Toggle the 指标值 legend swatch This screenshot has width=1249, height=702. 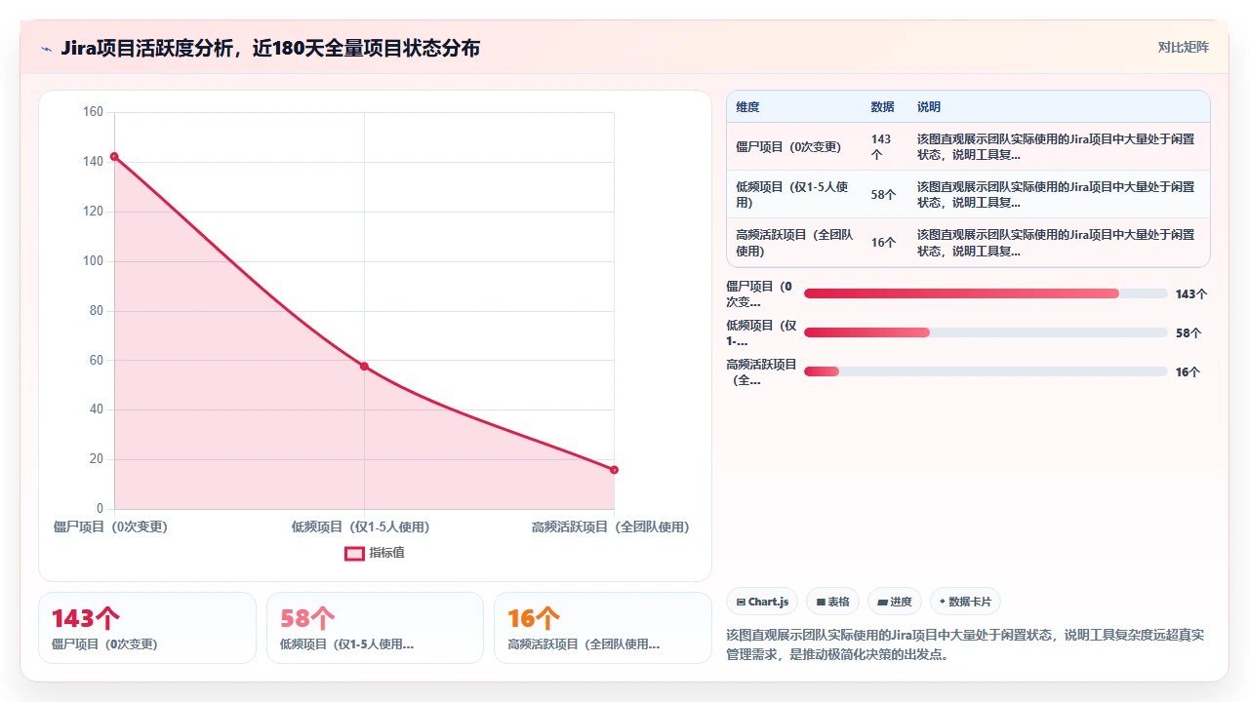click(354, 553)
